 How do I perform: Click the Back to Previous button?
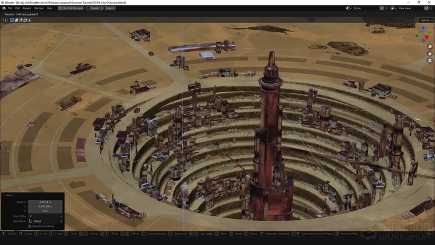tap(71, 8)
